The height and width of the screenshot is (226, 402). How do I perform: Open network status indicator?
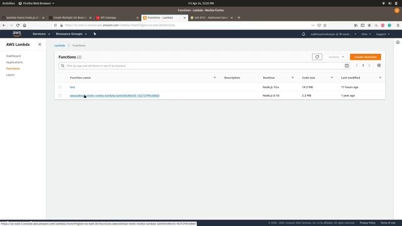[384, 3]
